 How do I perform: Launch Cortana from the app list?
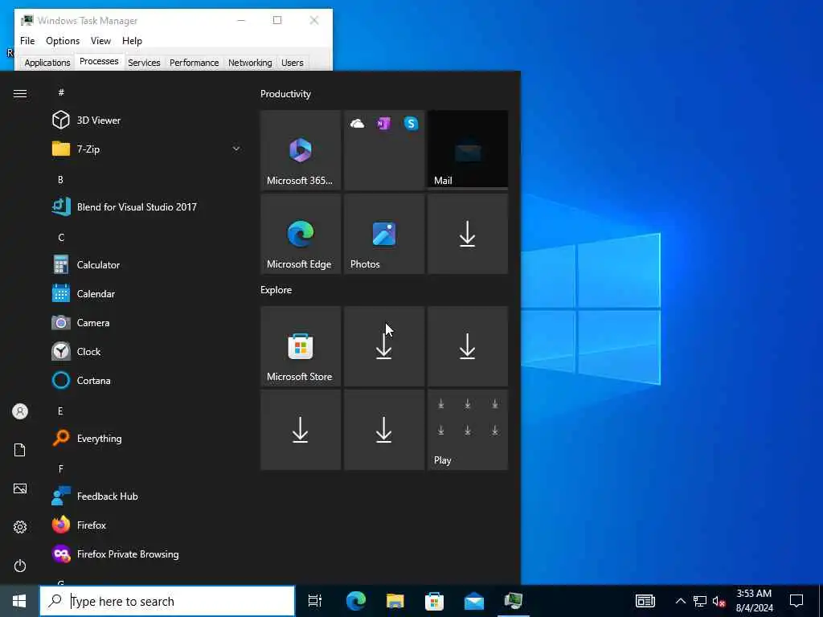pos(147,380)
